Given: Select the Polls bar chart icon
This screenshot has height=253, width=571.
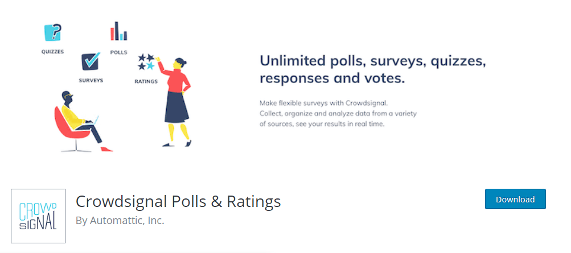Looking at the screenshot, I should tap(119, 31).
